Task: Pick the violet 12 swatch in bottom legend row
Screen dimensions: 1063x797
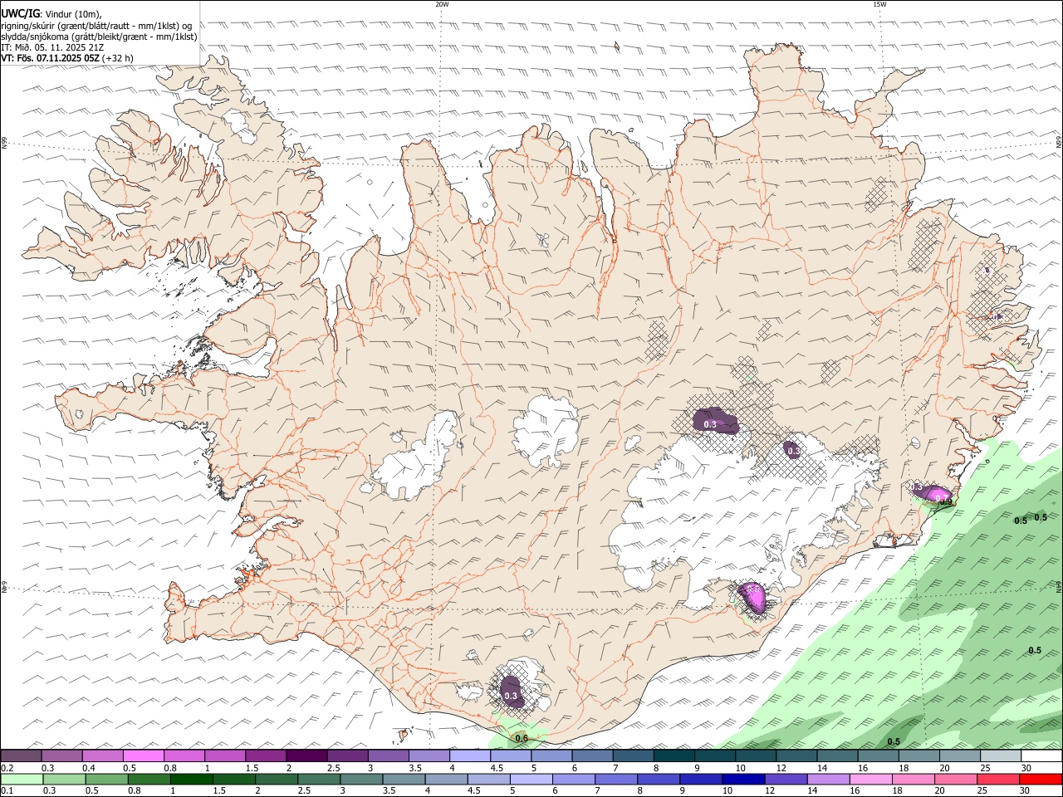Action: coord(786,780)
